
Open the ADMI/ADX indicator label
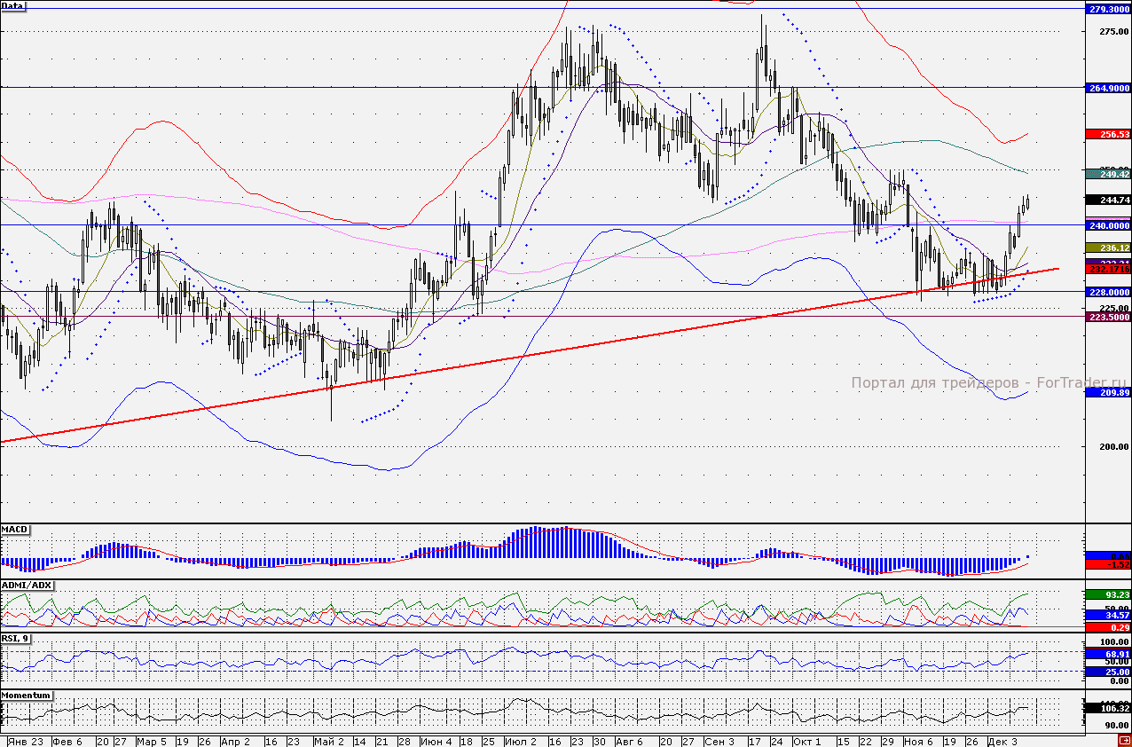click(x=26, y=586)
